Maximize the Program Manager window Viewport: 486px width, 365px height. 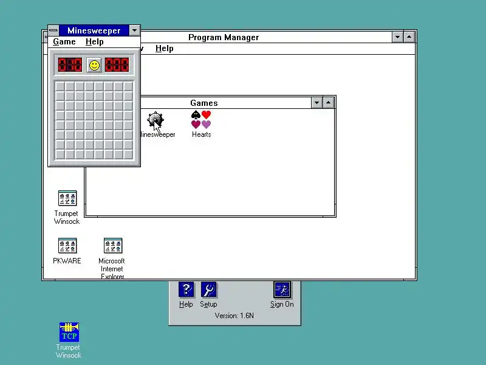tap(409, 37)
